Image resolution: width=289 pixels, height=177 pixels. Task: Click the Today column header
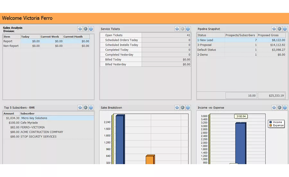point(30,37)
